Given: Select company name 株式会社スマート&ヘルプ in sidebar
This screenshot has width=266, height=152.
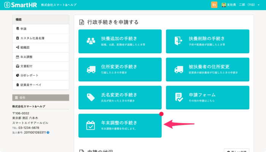Looking at the screenshot, I should coord(28,106).
